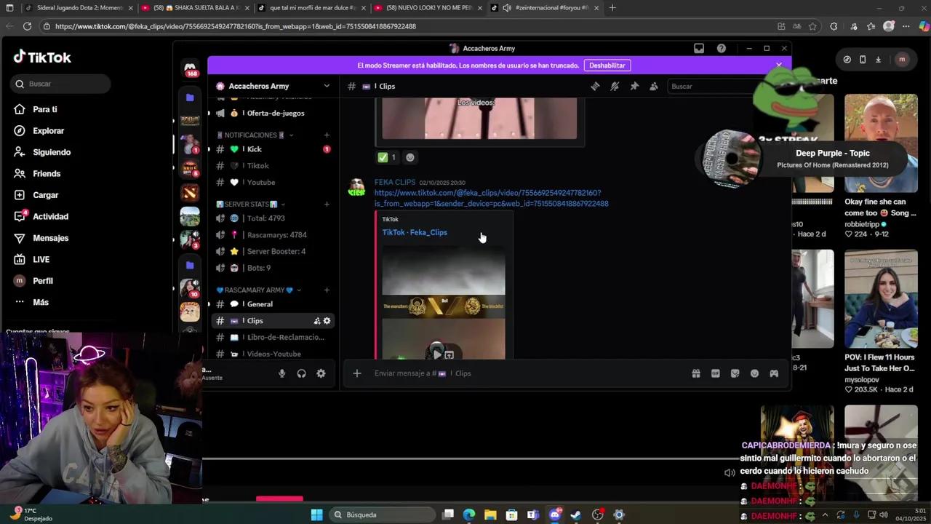Collapse the RASCAMARY ARMY category

(x=255, y=290)
